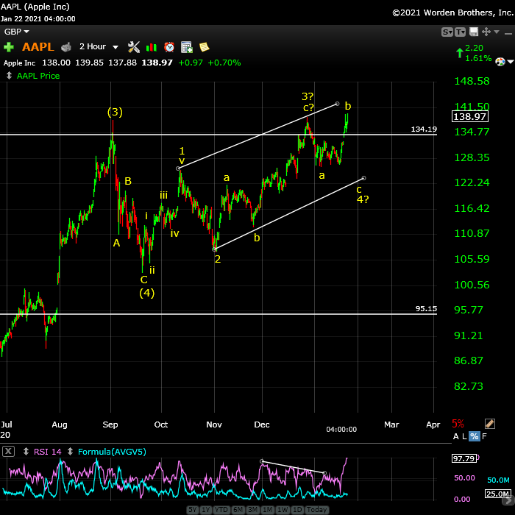Select the 3M range tab

tap(252, 510)
